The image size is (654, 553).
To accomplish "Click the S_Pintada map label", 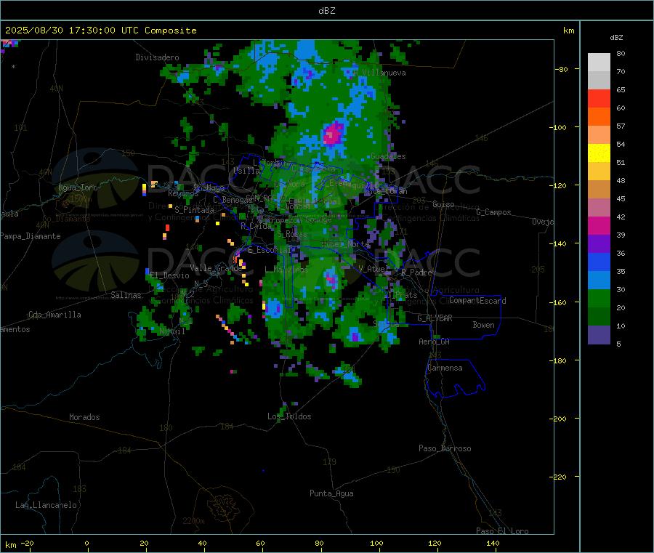I will (194, 210).
